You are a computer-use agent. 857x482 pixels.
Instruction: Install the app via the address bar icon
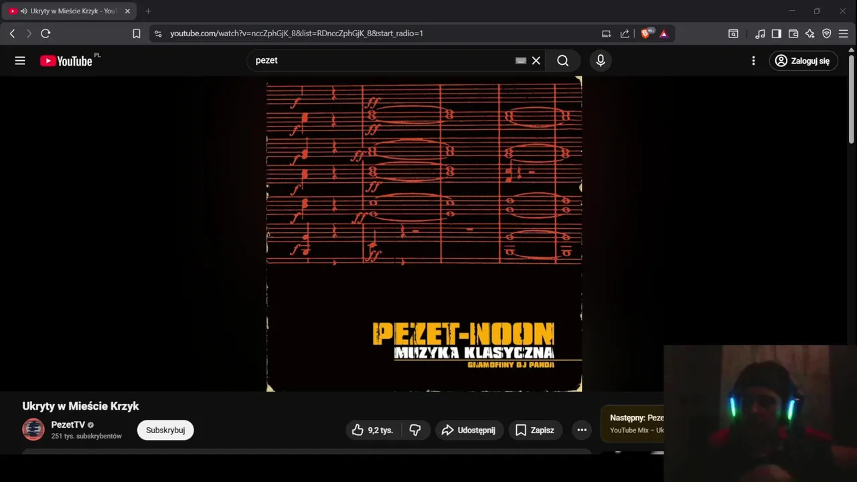pyautogui.click(x=607, y=33)
